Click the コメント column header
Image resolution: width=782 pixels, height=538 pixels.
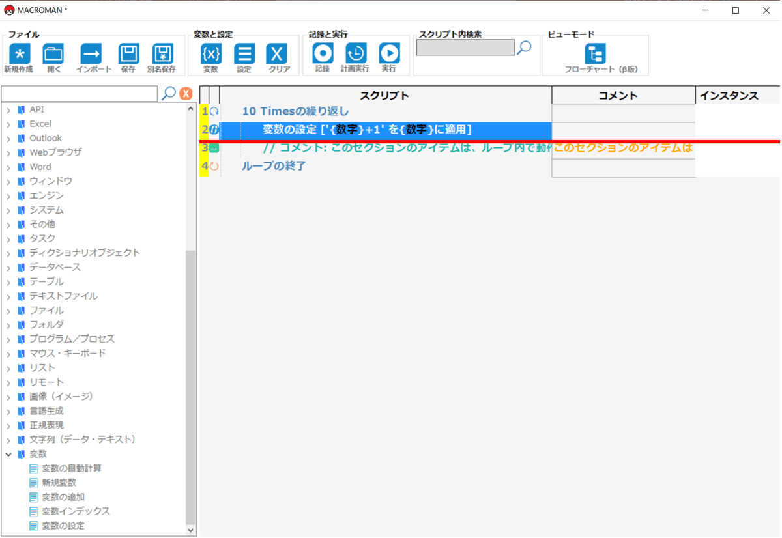click(x=624, y=96)
